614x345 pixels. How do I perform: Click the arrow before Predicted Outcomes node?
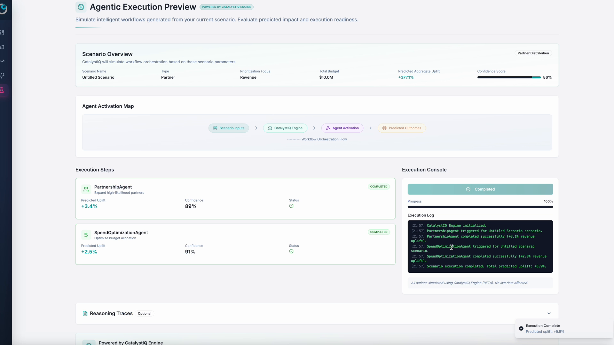[371, 128]
